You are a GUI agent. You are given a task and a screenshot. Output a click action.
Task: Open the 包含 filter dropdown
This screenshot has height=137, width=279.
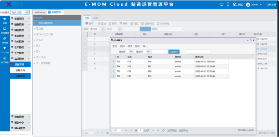[120, 29]
